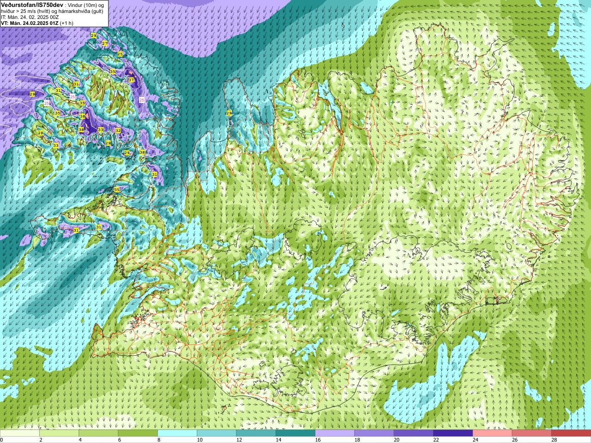Click the 'Veðurstofan/IS750dev' title text
591x443 pixels.
[x=32, y=4]
